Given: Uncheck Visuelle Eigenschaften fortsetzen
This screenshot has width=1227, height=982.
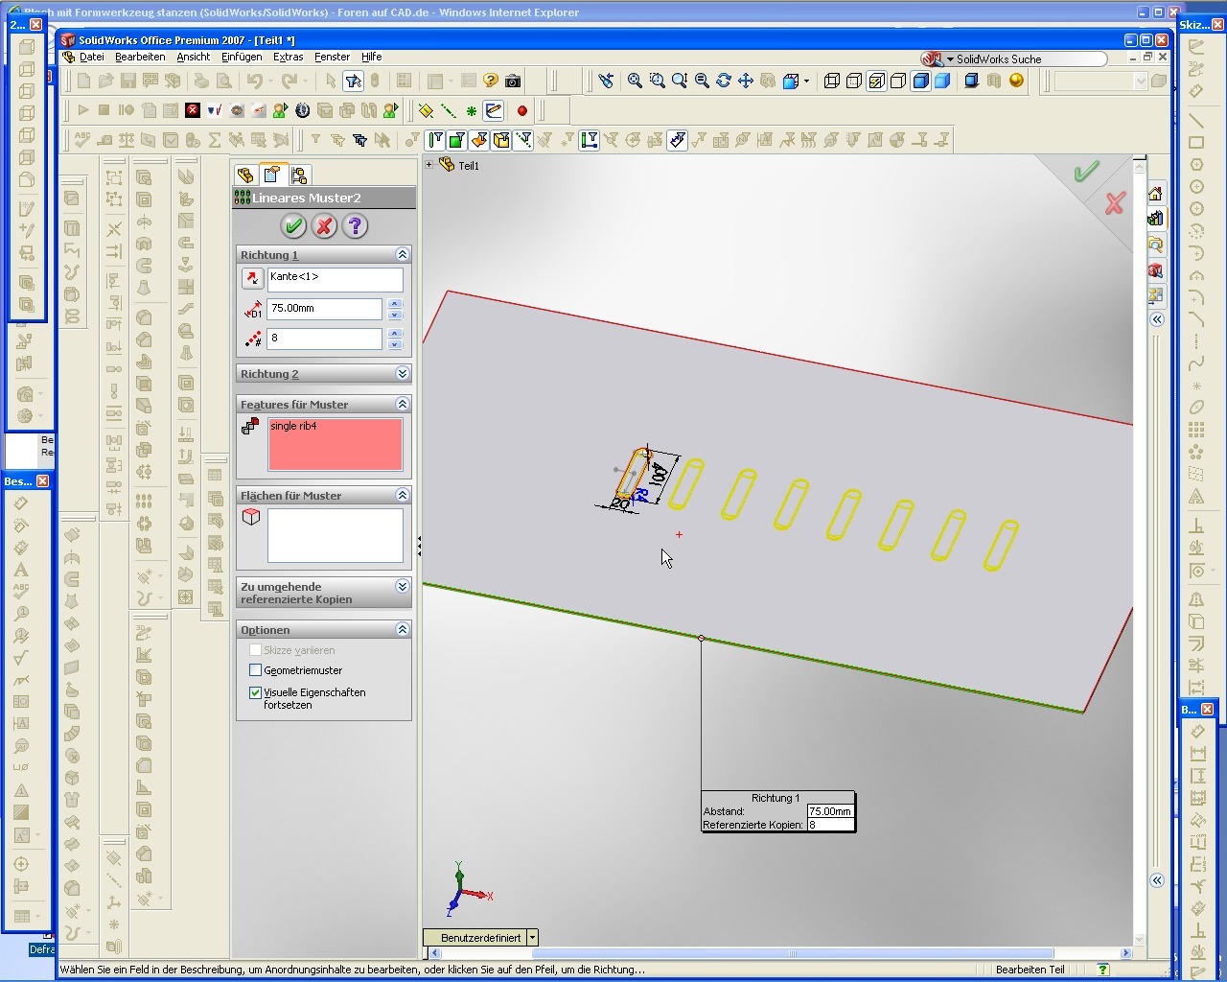Looking at the screenshot, I should (x=255, y=692).
